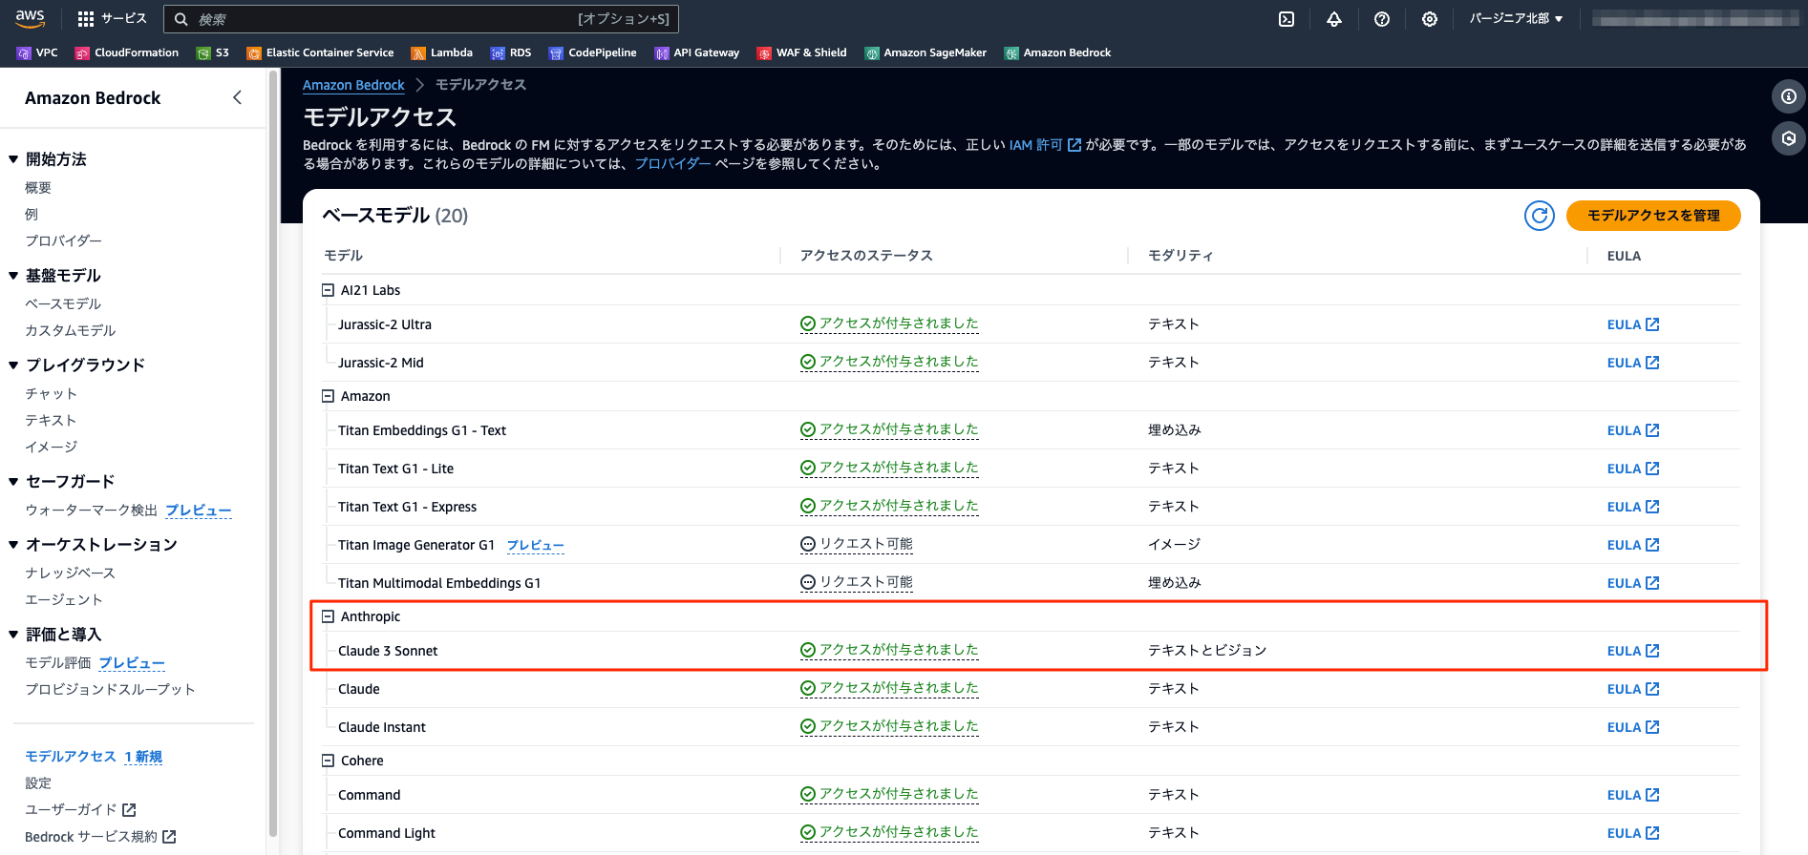This screenshot has height=855, width=1808.
Task: Open the Services grid menu
Action: (x=112, y=18)
